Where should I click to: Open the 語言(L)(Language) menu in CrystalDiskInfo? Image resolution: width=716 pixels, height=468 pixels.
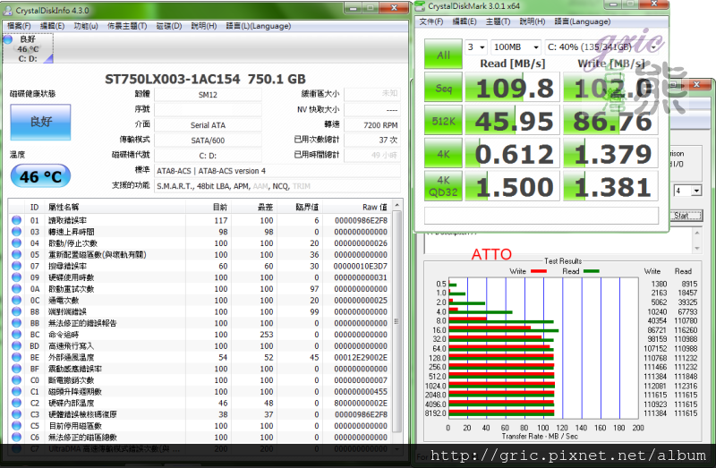(x=259, y=26)
